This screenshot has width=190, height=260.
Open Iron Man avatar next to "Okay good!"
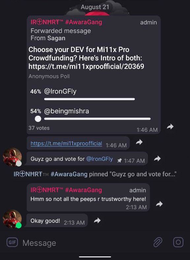[12, 219]
